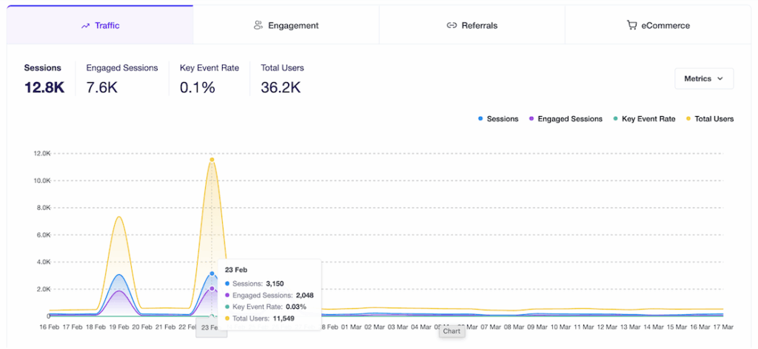Click the 12 Mar date label
758x349 pixels.
tap(606, 328)
